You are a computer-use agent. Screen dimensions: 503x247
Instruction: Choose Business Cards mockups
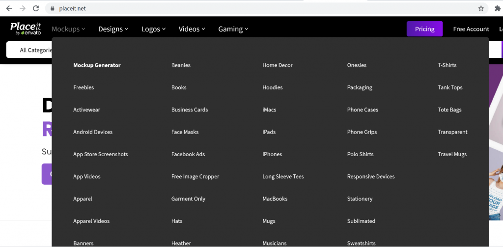pyautogui.click(x=190, y=110)
